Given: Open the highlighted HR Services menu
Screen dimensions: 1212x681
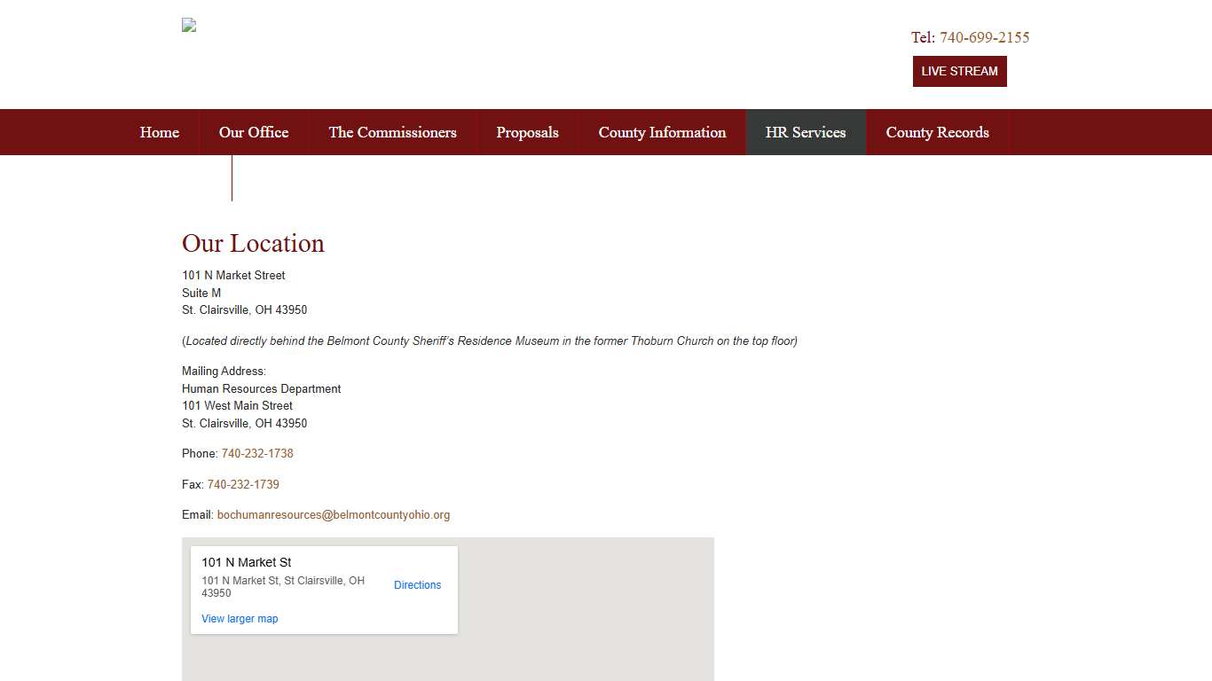Looking at the screenshot, I should point(806,132).
